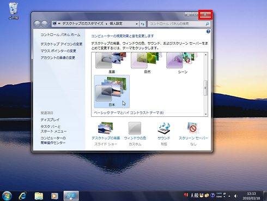Select the 風景 theme
This screenshot has width=267, height=201.
[x=112, y=63]
